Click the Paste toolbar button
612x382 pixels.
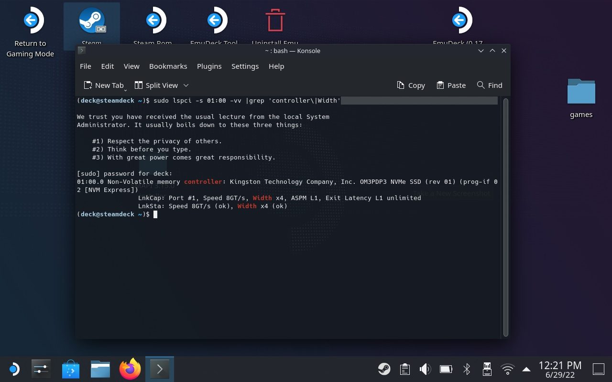pos(451,85)
